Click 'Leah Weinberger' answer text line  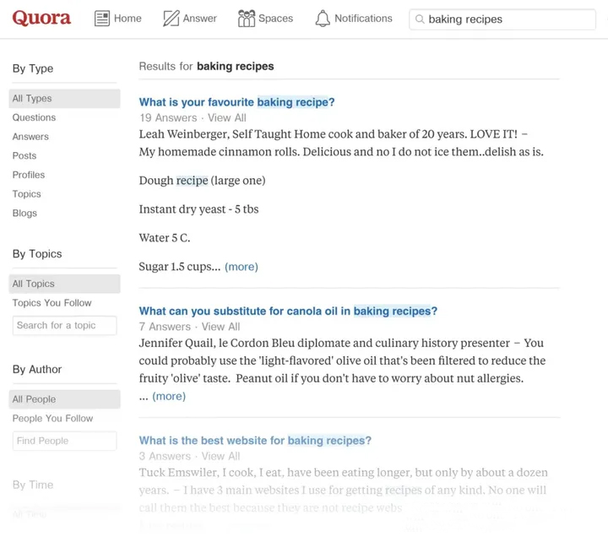tap(333, 134)
